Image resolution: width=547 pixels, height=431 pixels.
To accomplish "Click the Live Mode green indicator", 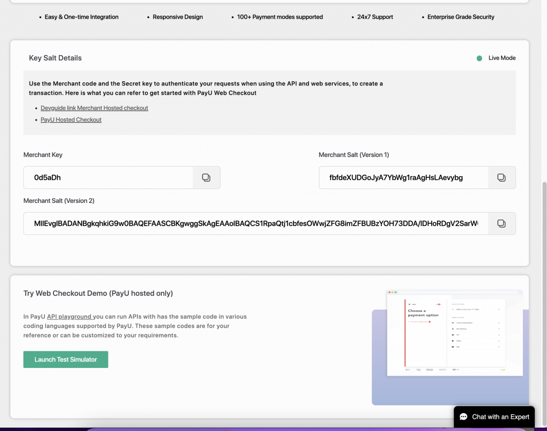I will [x=479, y=58].
